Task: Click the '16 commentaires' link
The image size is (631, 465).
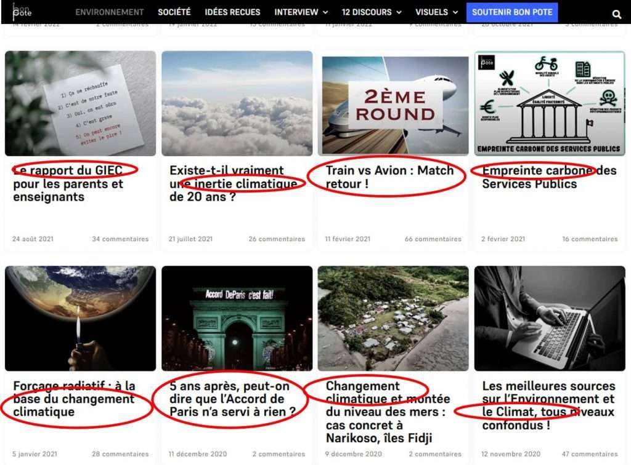Action: tap(590, 239)
